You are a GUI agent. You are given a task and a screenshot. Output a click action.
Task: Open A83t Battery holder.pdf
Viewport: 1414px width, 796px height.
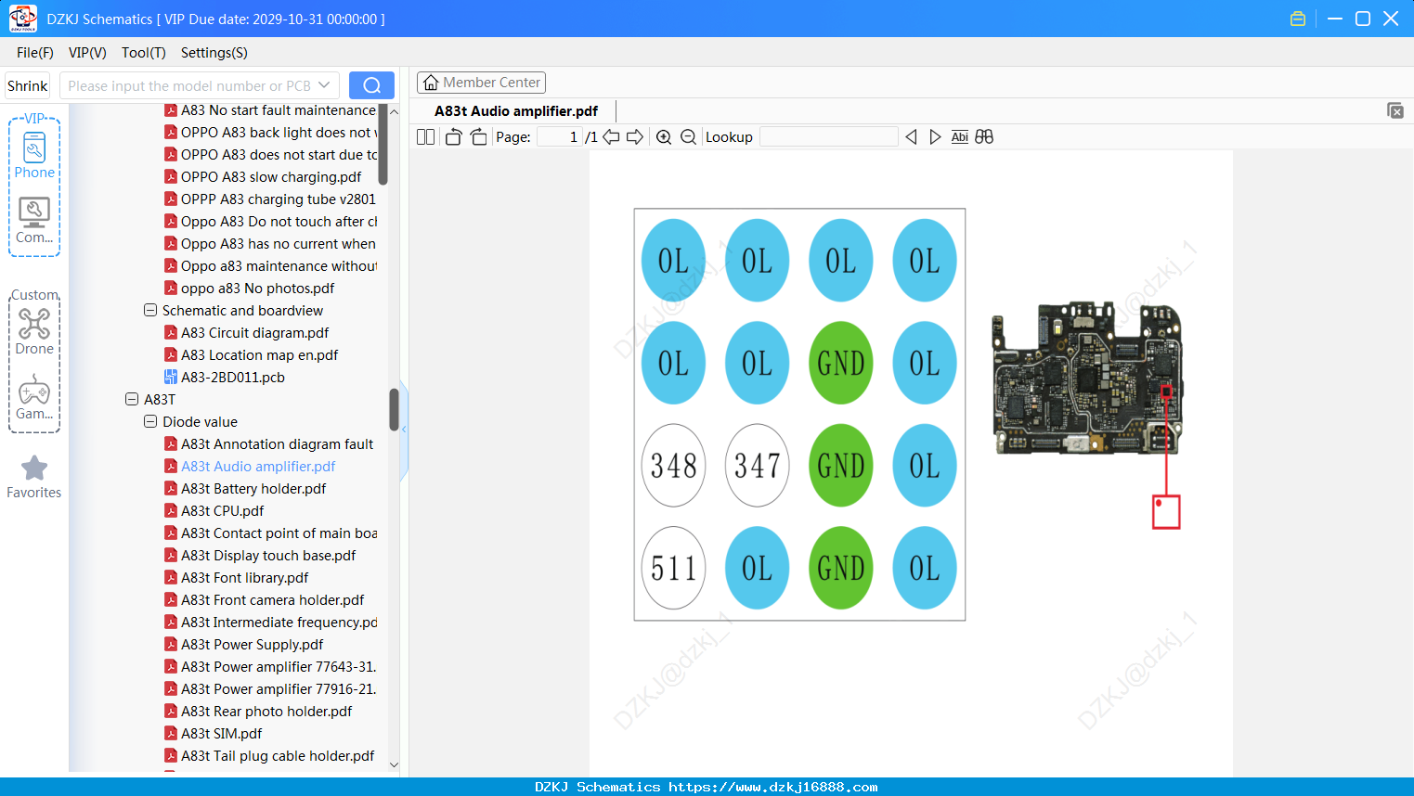(253, 489)
